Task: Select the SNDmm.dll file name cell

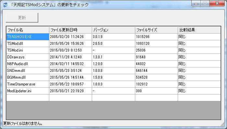Action: [28, 71]
